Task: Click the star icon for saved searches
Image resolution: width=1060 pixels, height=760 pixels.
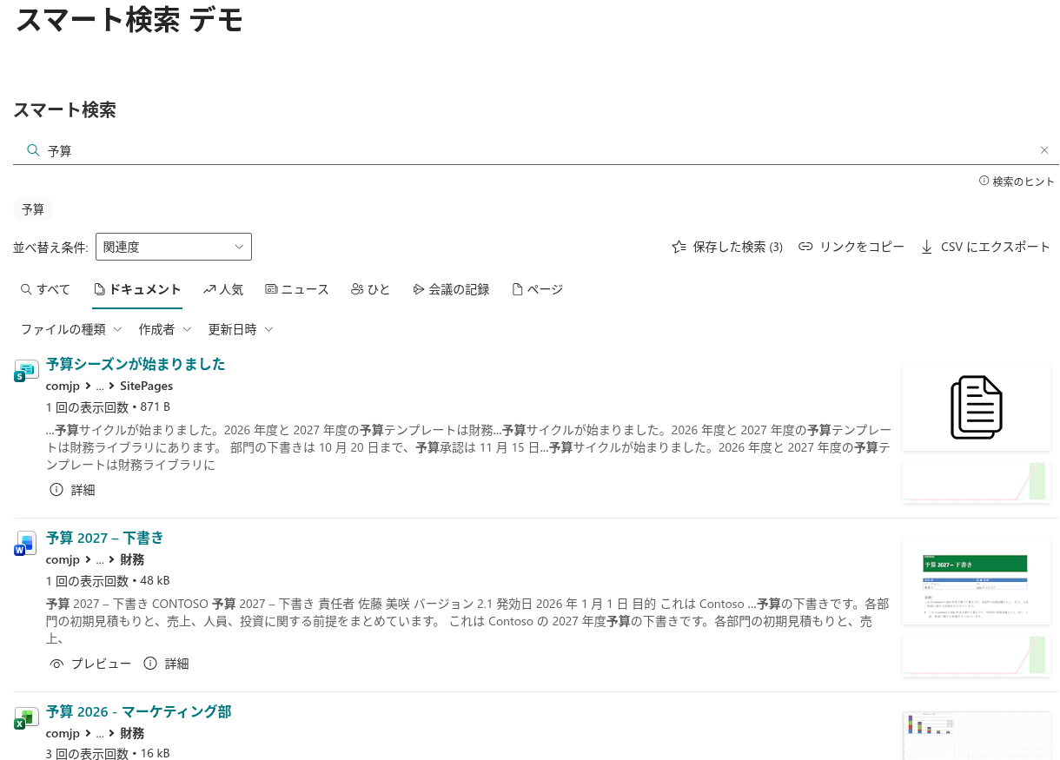Action: (x=679, y=247)
